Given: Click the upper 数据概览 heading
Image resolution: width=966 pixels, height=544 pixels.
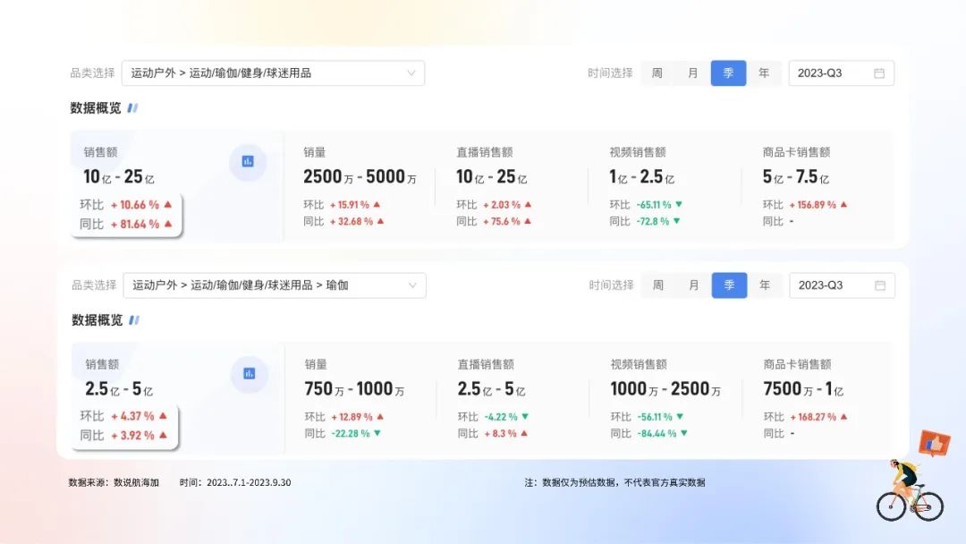Looking at the screenshot, I should click(x=96, y=108).
